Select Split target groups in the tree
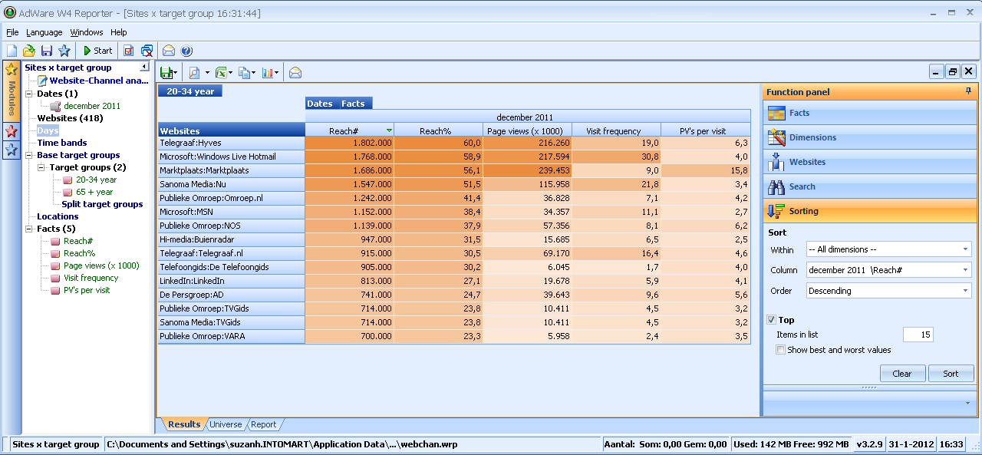Image resolution: width=982 pixels, height=455 pixels. (102, 204)
